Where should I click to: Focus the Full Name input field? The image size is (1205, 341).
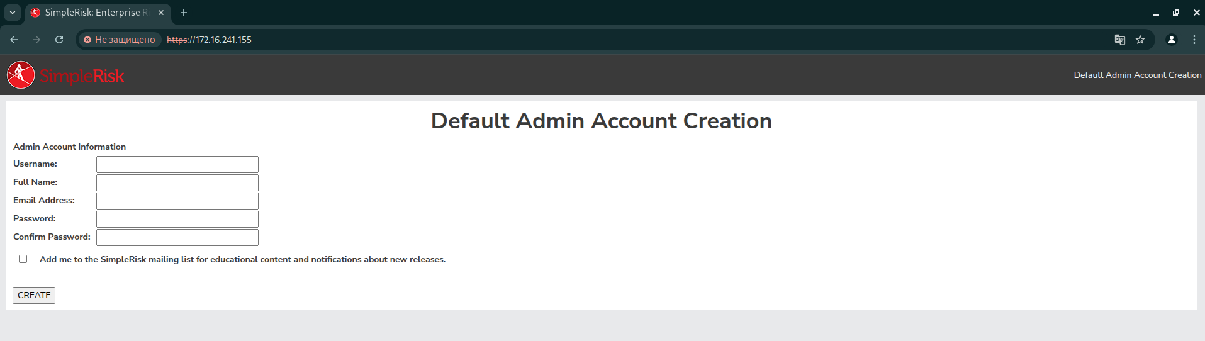[x=177, y=182]
